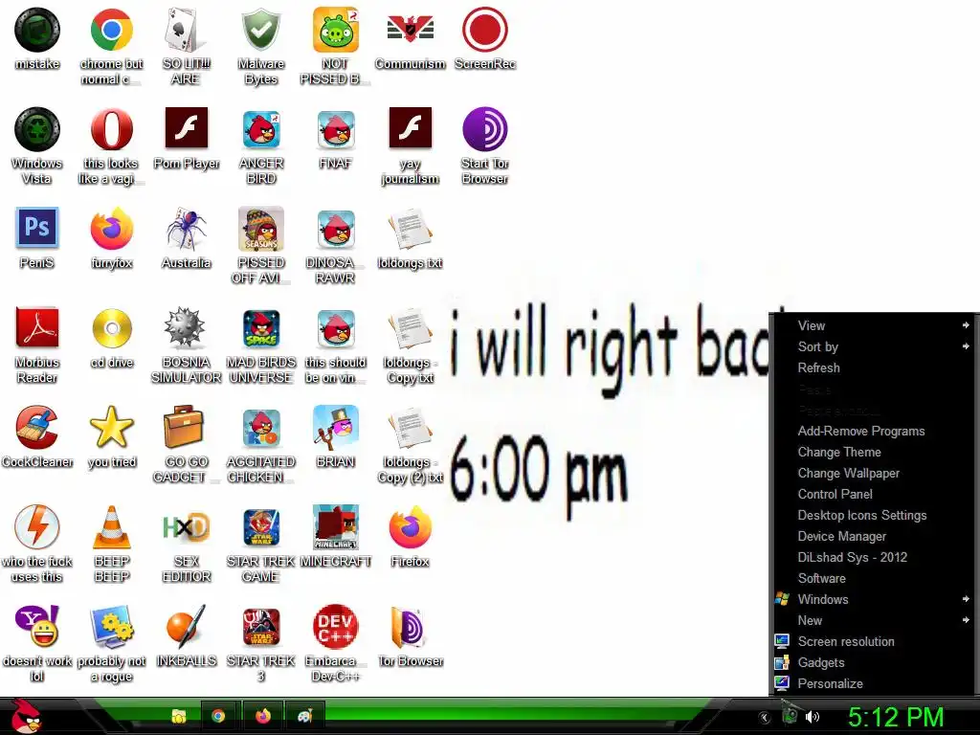Choose Refresh from the context menu
980x735 pixels.
coord(873,368)
